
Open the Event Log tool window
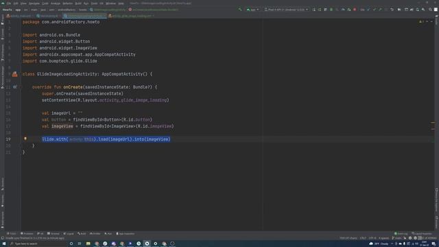tap(401, 233)
